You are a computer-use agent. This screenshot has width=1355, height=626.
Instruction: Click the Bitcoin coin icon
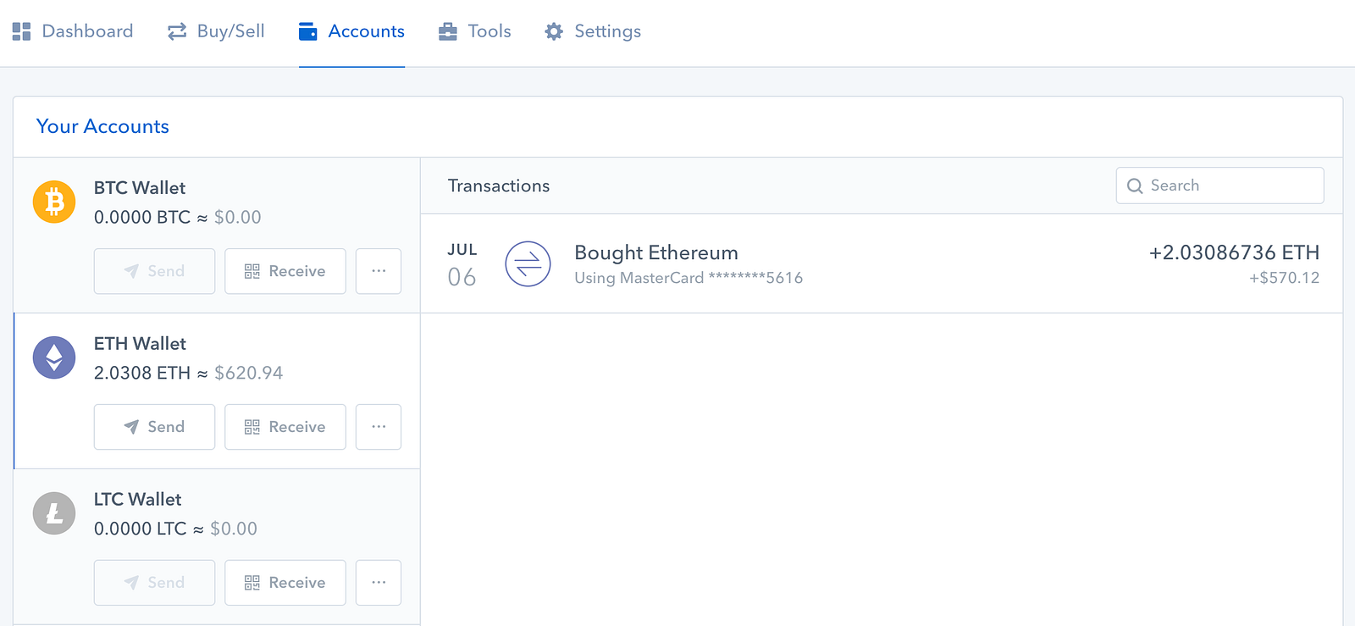pos(54,202)
